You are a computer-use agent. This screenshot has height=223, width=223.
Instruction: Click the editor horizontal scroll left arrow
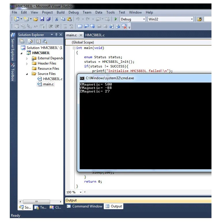pos(85,192)
